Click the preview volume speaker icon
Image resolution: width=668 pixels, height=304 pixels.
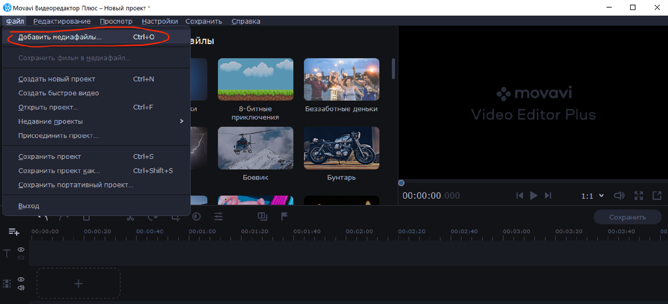[619, 195]
